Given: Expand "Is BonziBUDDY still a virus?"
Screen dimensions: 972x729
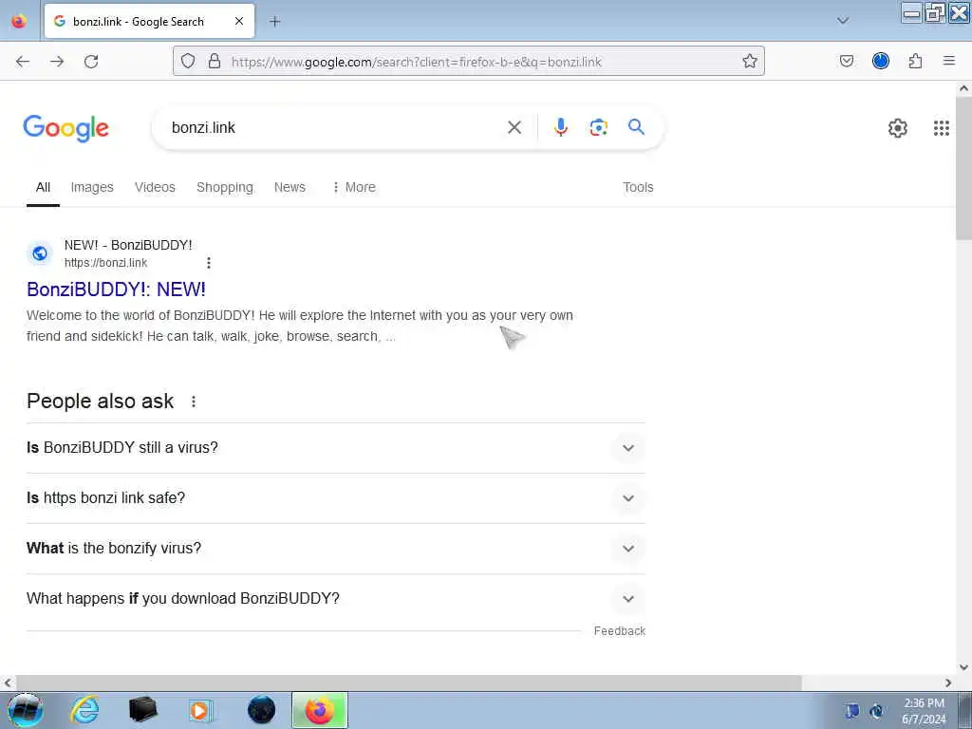Looking at the screenshot, I should pos(336,448).
